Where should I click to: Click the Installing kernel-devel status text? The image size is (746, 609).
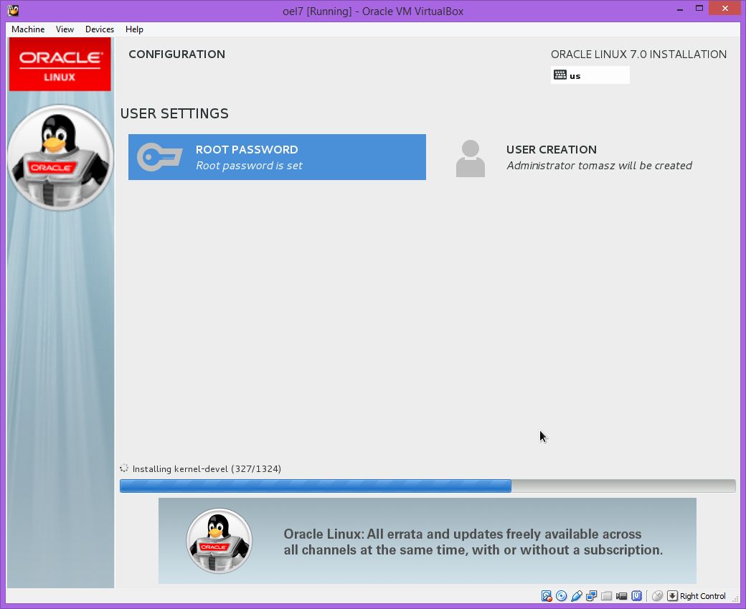tap(207, 468)
